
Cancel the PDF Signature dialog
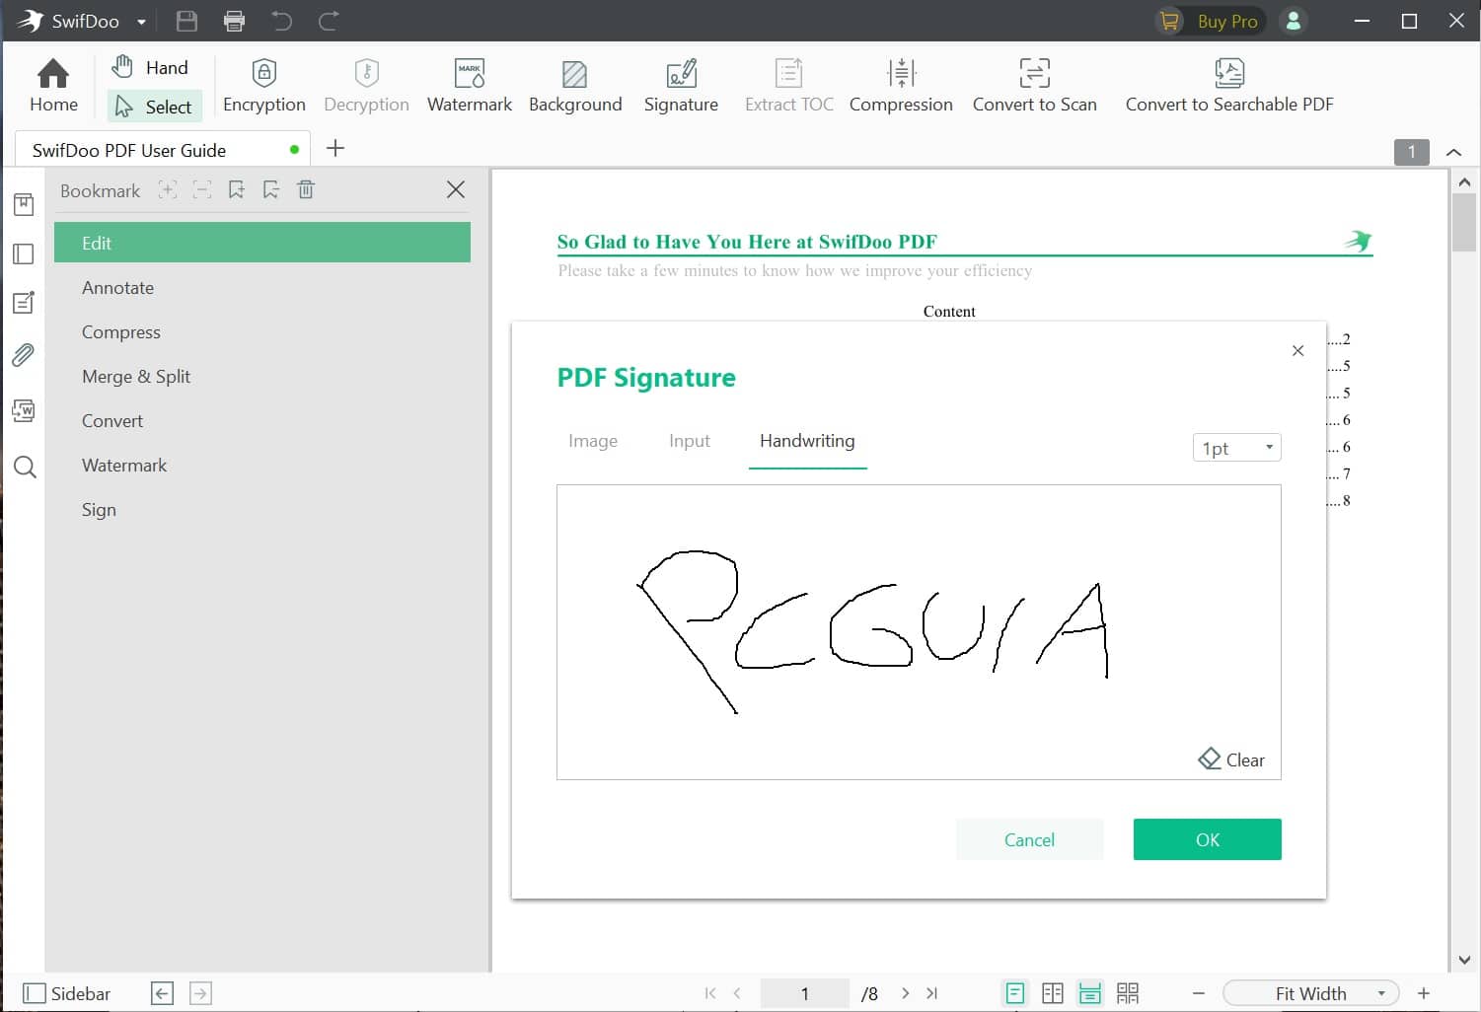pos(1030,839)
